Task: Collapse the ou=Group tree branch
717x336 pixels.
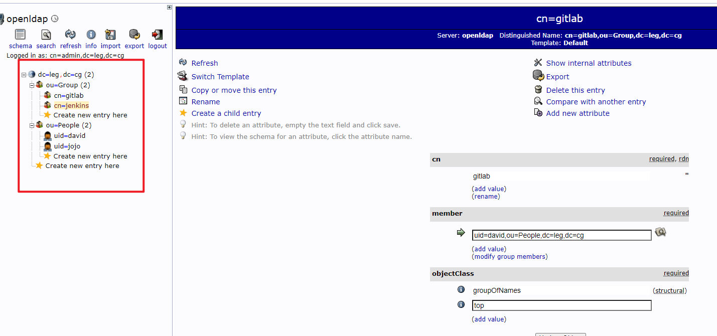Action: click(x=32, y=85)
